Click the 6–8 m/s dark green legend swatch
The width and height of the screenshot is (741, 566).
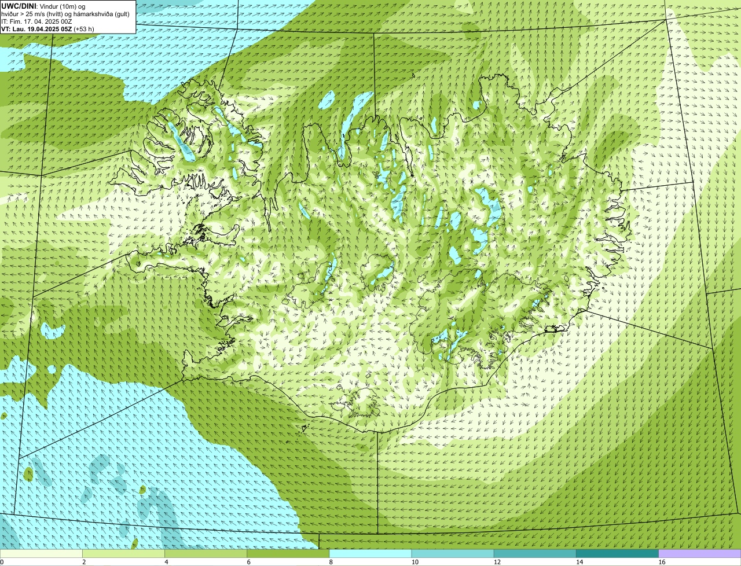pyautogui.click(x=288, y=553)
